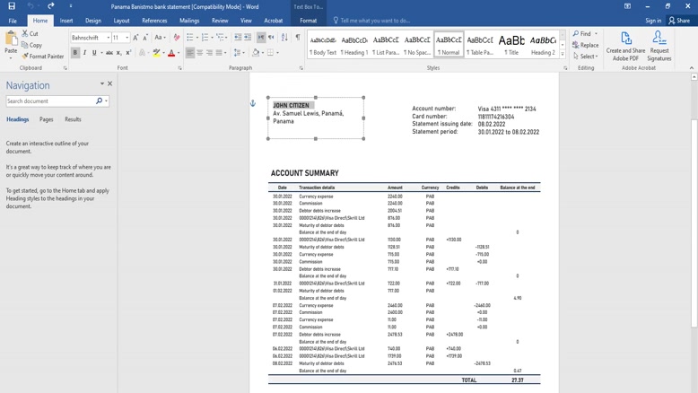Apply the red font color swatch
Viewport: 698px width, 393px height.
tap(171, 53)
